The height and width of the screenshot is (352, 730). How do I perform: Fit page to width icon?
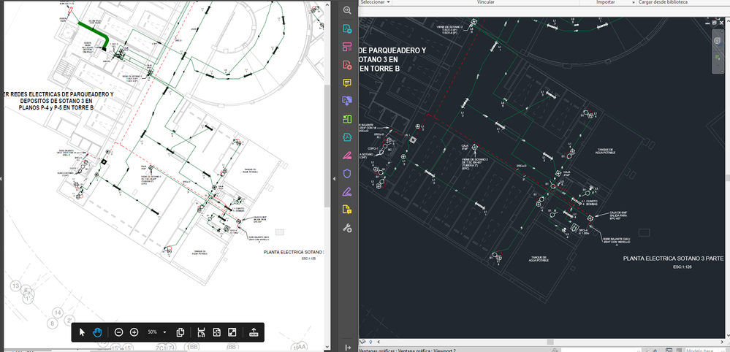point(201,332)
